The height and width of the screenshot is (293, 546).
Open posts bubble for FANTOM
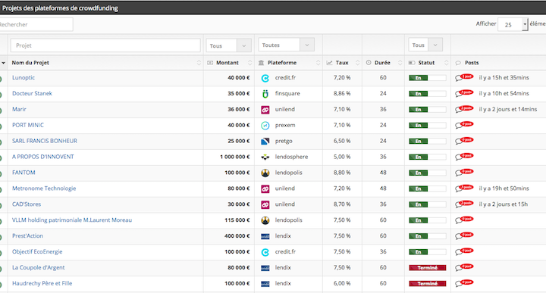point(464,173)
